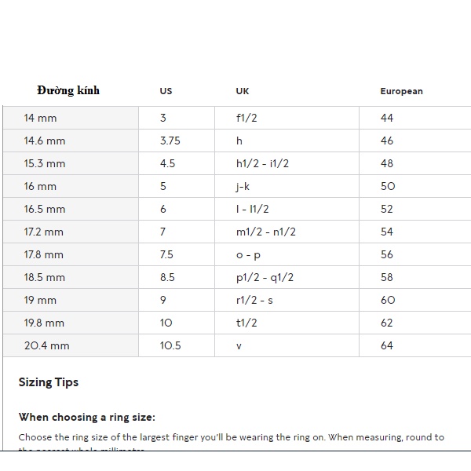Screen dimensions: 471x471
Task: Select the UK size 'o - p' cell
Action: click(249, 254)
